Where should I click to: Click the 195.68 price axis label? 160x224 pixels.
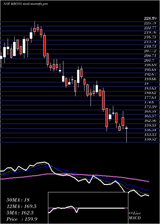click(x=150, y=69)
